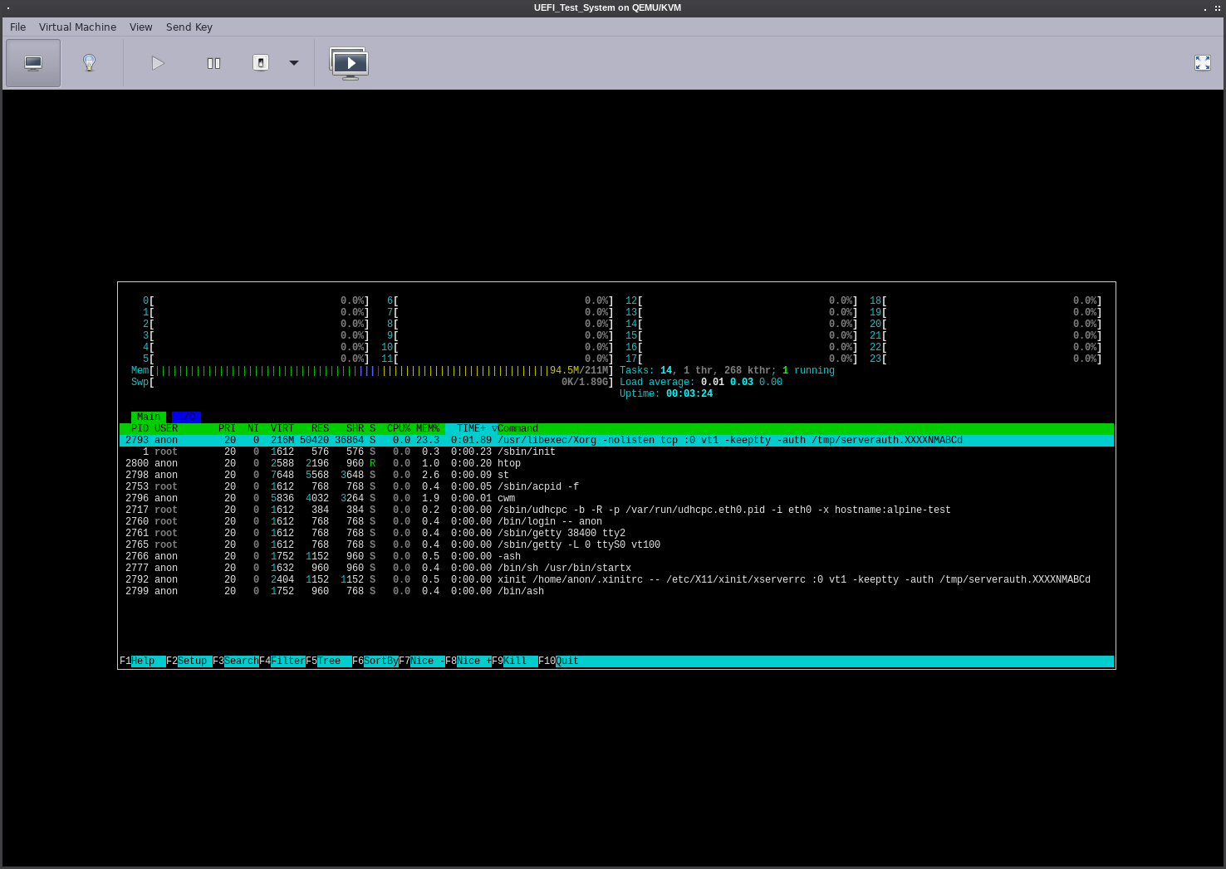
Task: Select the /bin/sh /usr/bin/startx row
Action: 616,569
